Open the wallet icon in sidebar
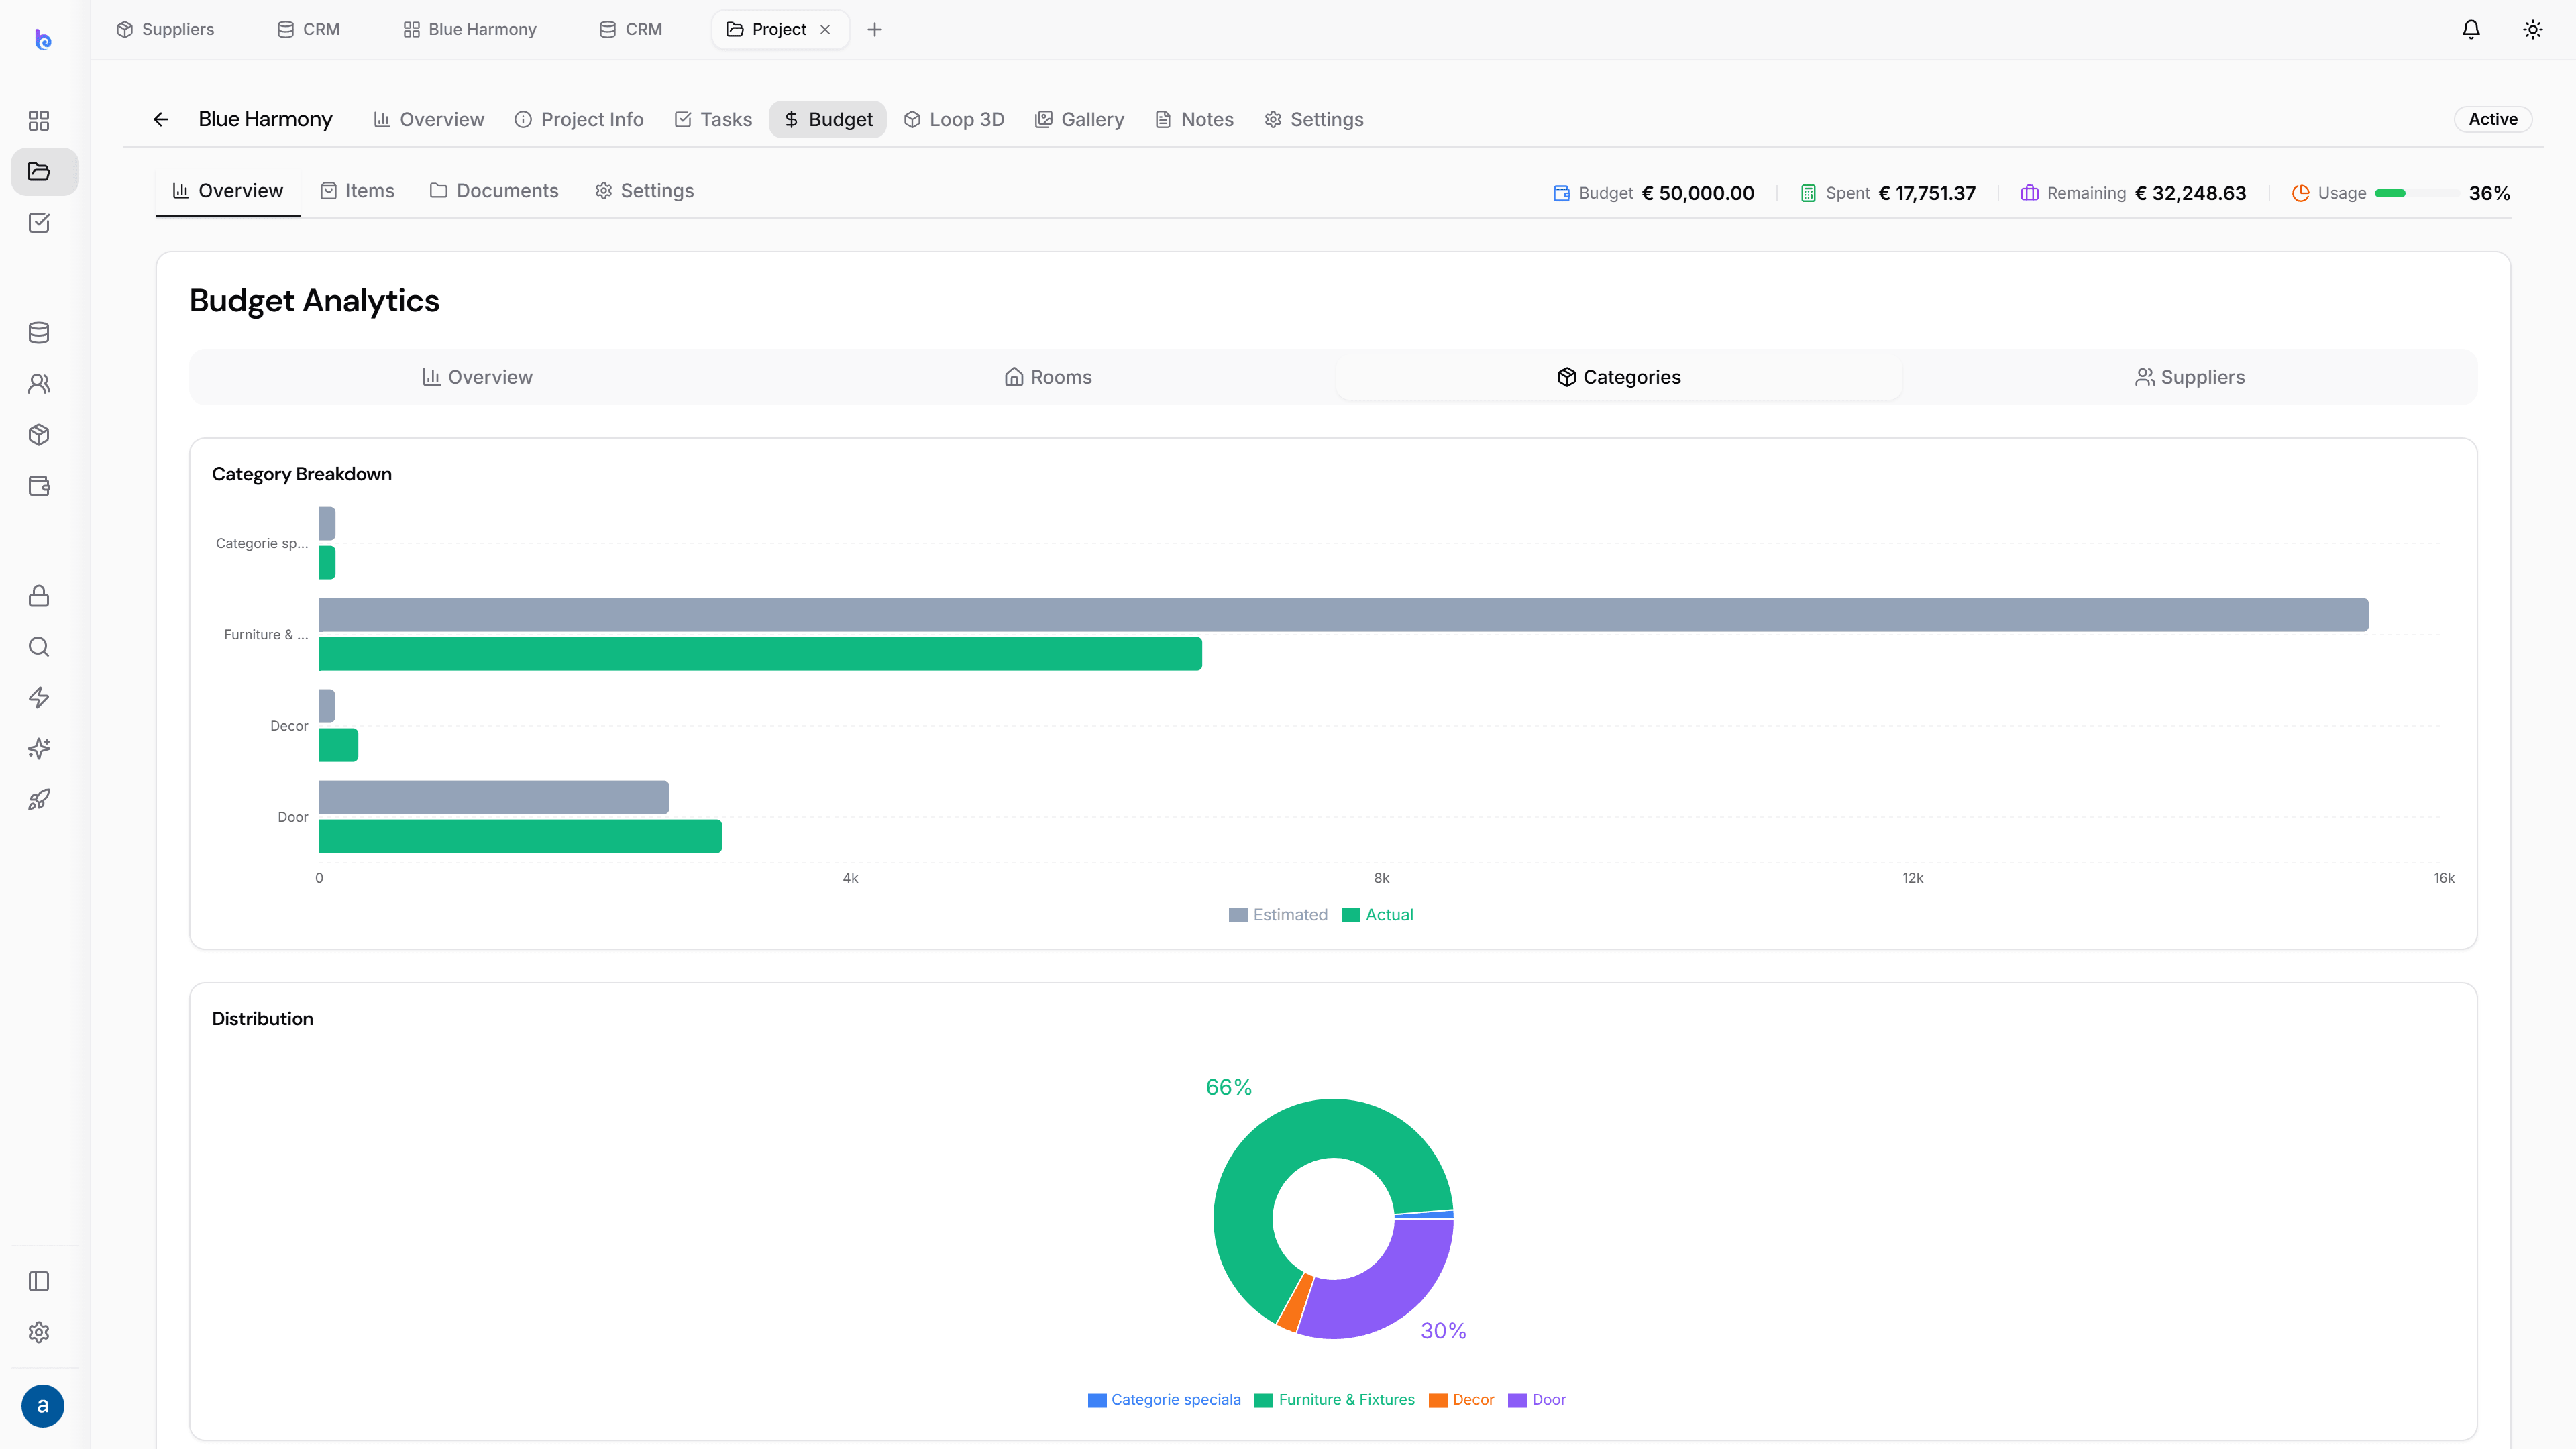Screen dimensions: 2576x1449 coord(39,486)
